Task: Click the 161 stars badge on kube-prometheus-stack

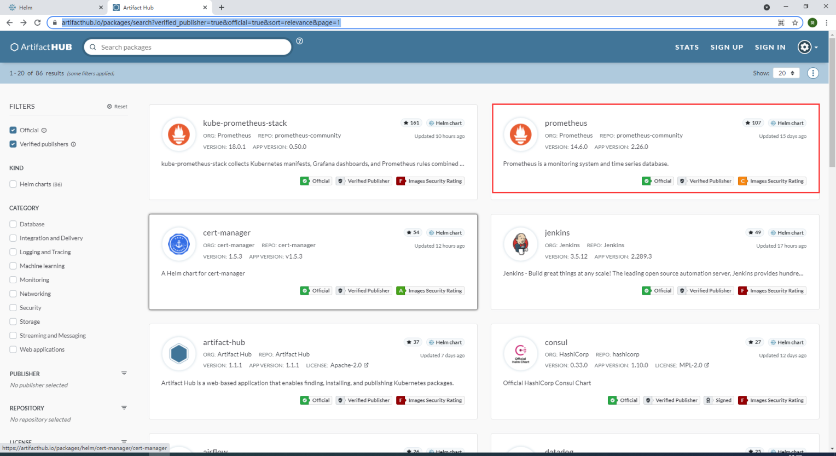Action: pos(411,123)
